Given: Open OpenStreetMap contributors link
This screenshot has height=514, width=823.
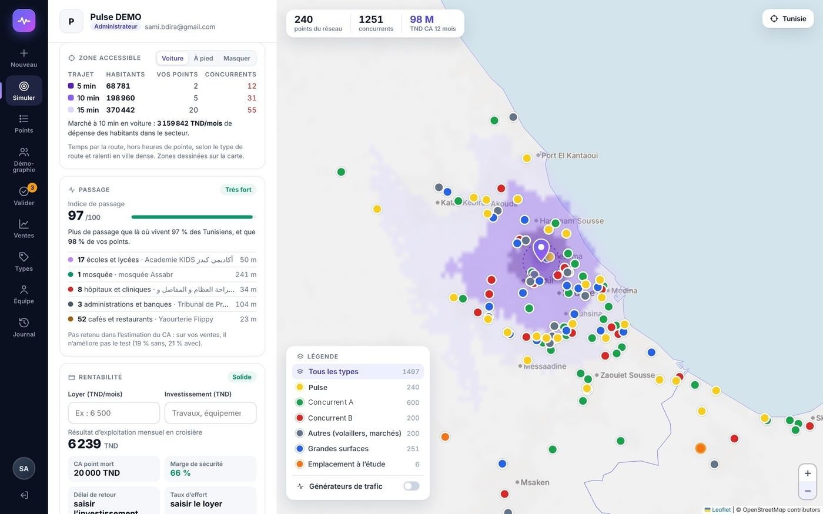Looking at the screenshot, I should [x=781, y=509].
